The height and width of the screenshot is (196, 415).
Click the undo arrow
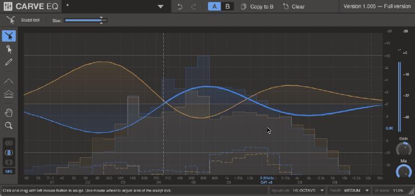(180, 6)
